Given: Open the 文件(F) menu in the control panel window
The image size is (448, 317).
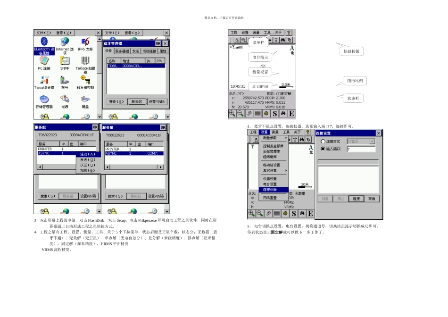Looking at the screenshot, I should point(43,33).
